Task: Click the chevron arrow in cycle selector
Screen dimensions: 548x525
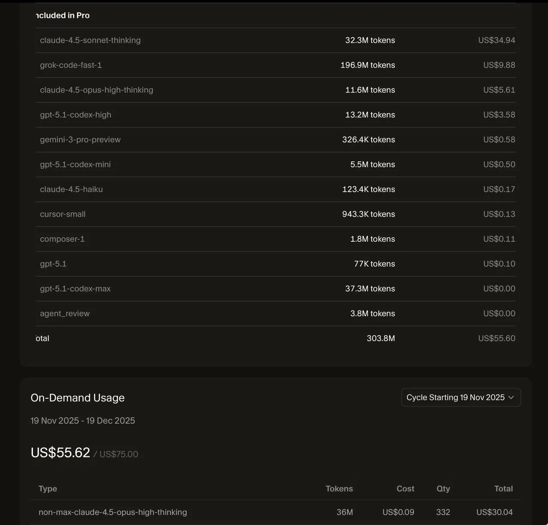Action: click(511, 397)
